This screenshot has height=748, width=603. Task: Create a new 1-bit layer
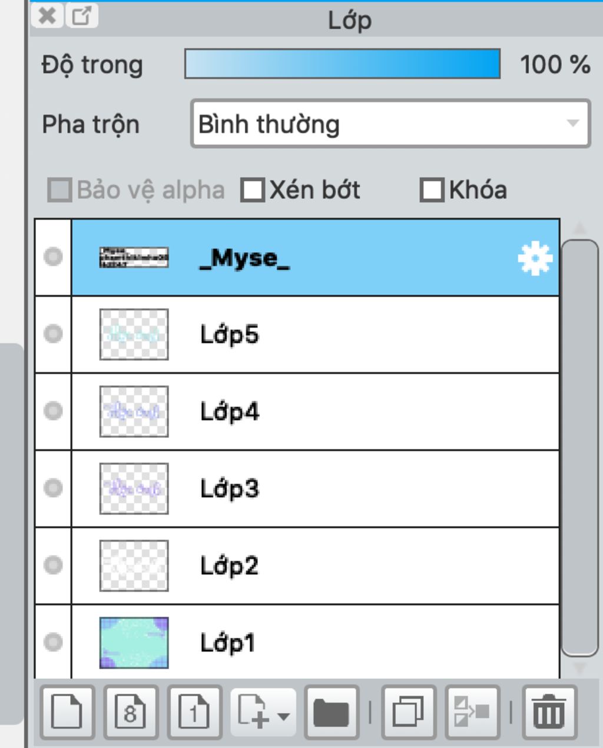[x=194, y=712]
